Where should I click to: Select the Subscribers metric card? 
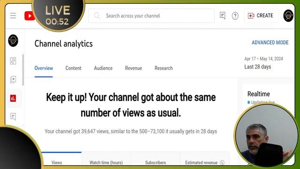click(156, 159)
